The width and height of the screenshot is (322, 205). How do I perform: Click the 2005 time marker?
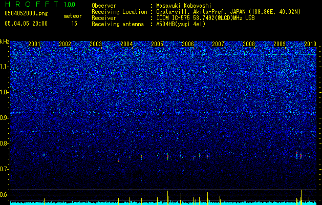tap(157, 44)
